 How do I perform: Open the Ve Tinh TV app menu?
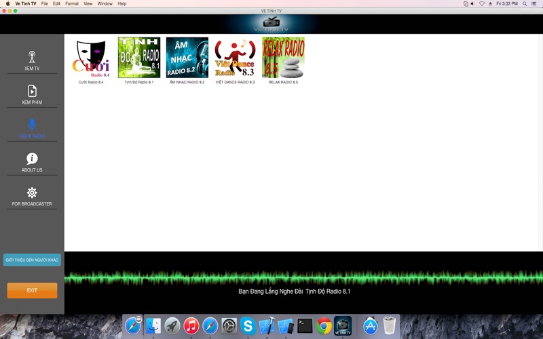(x=26, y=3)
